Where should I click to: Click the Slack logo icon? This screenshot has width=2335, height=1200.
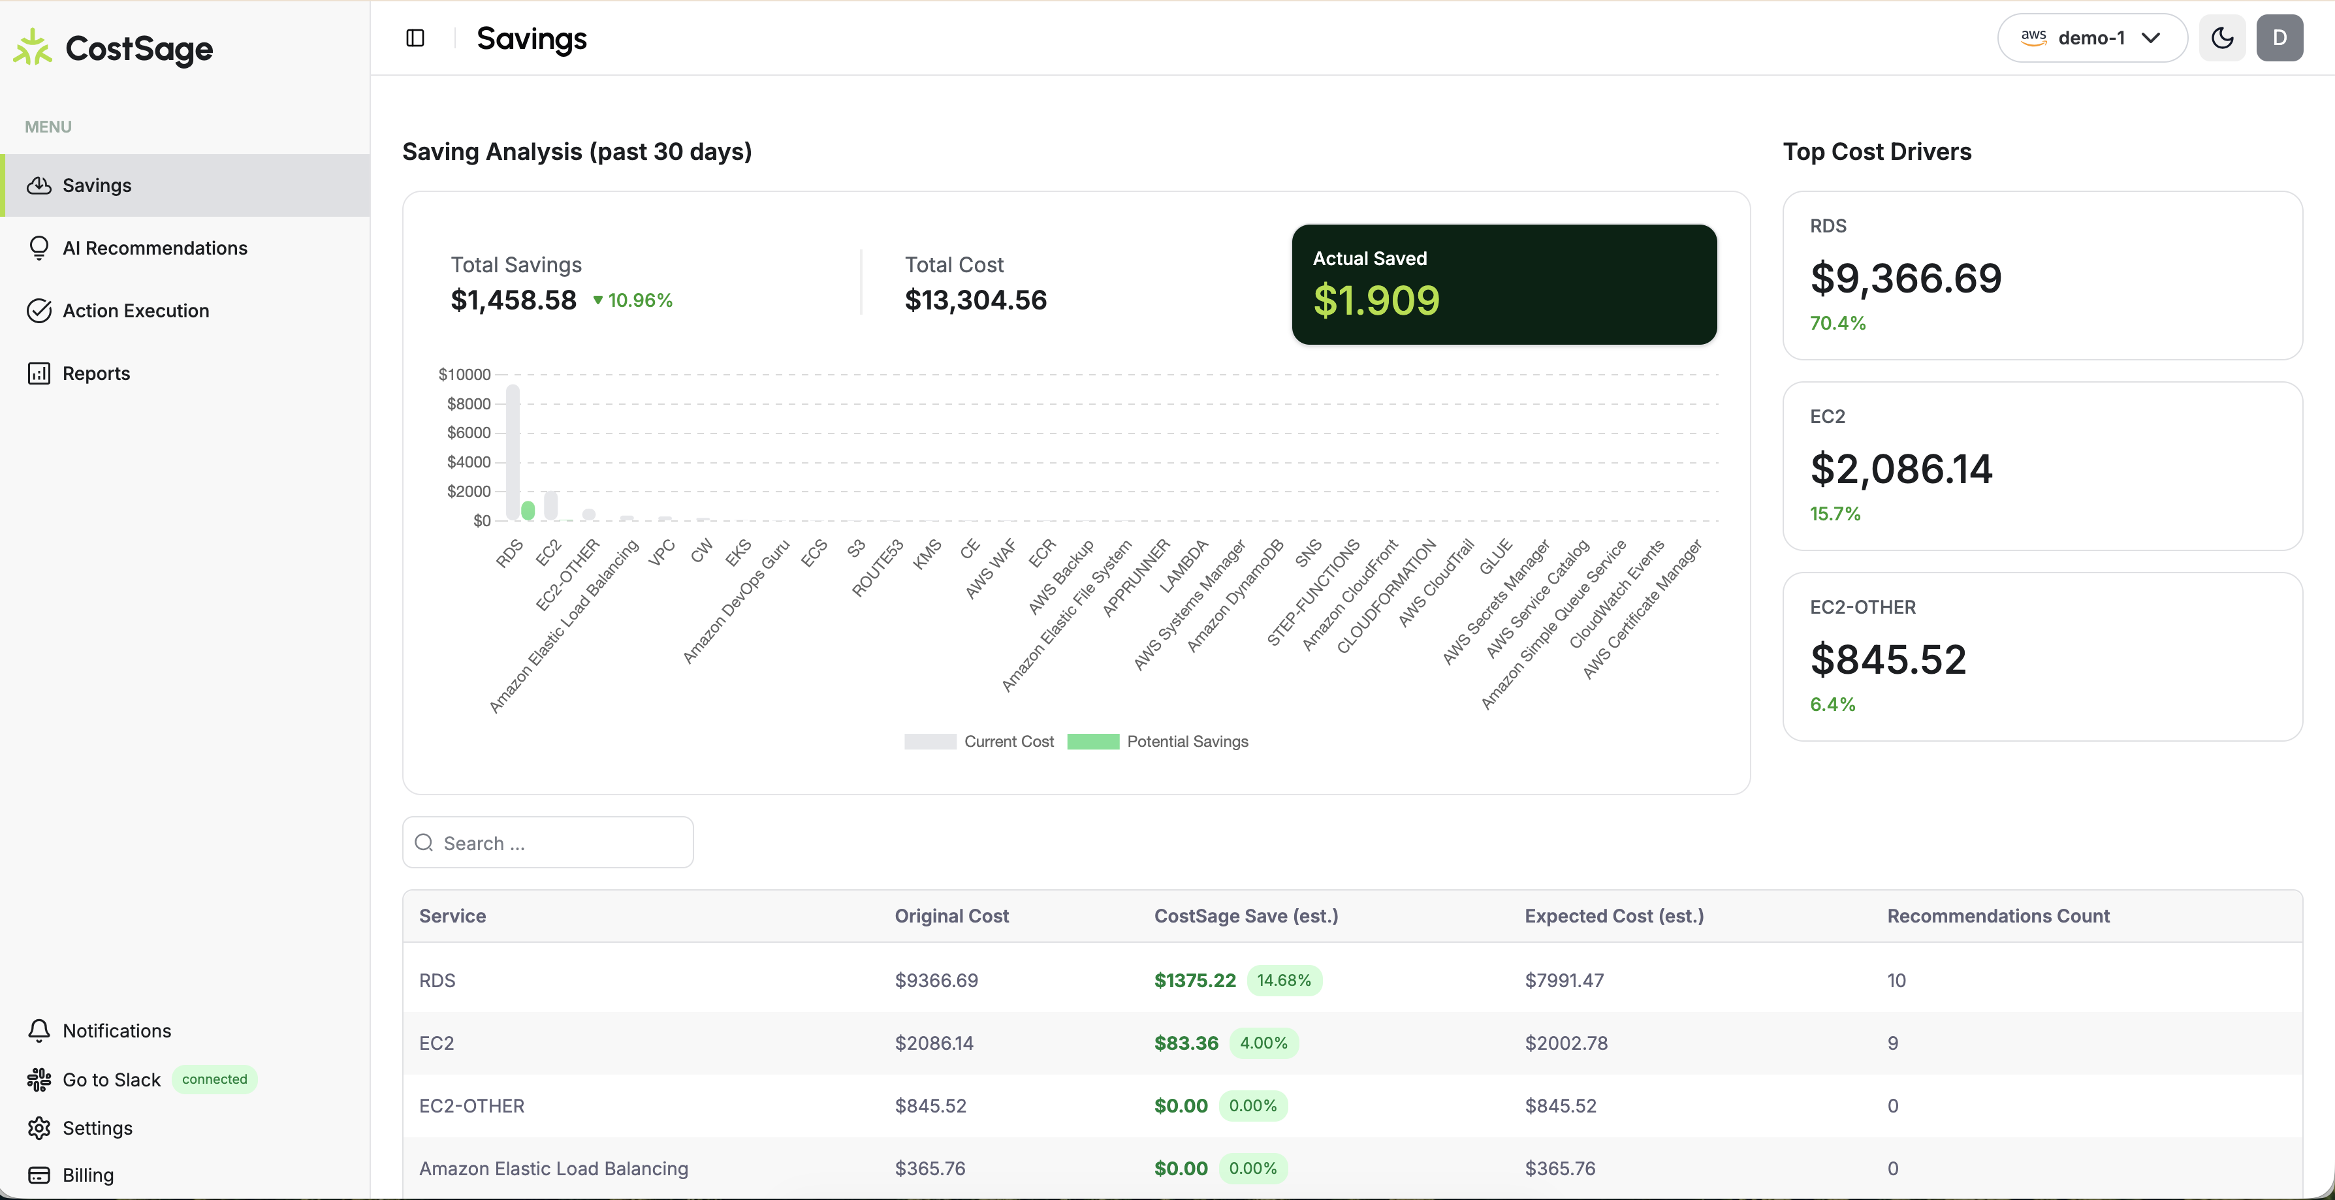pos(39,1079)
